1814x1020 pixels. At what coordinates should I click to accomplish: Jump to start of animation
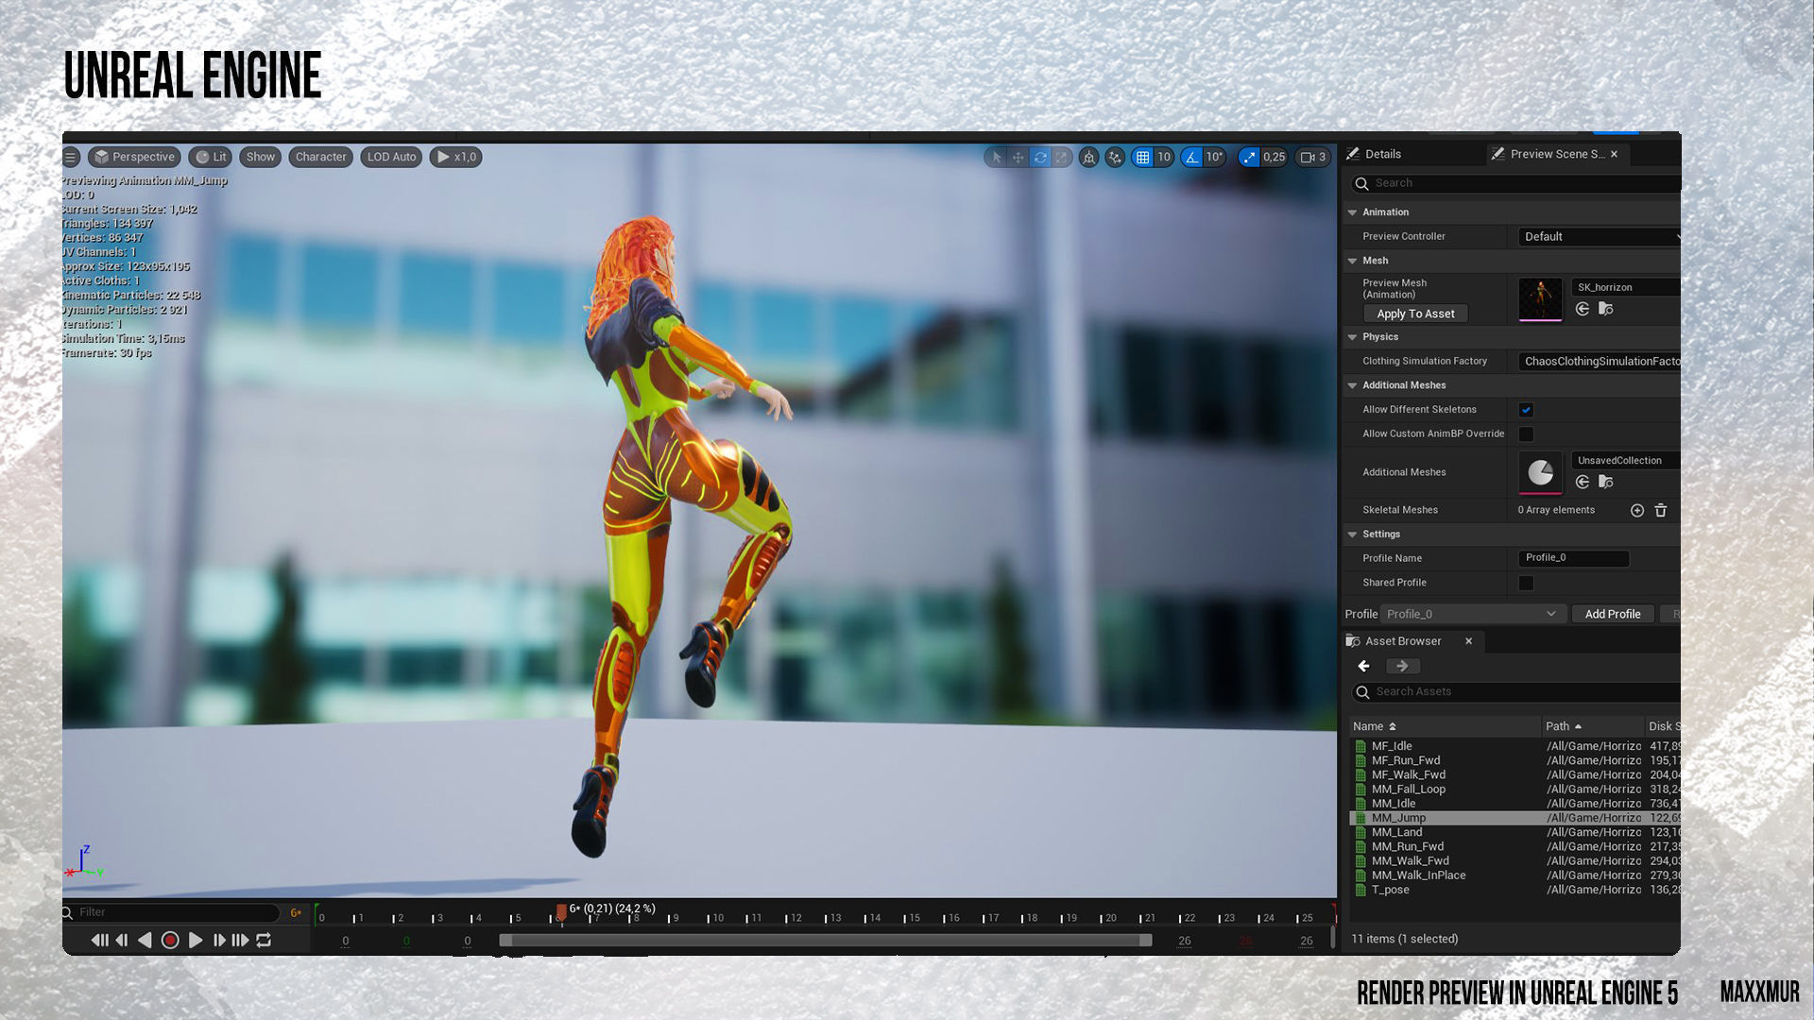tap(99, 941)
